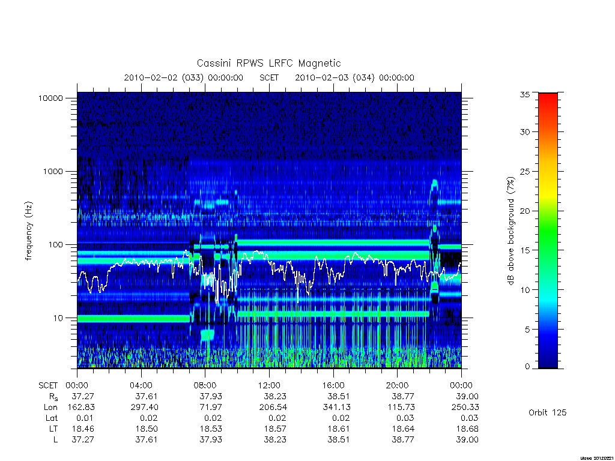Click the '20' color bar tick label
The image size is (615, 461).
click(x=524, y=211)
